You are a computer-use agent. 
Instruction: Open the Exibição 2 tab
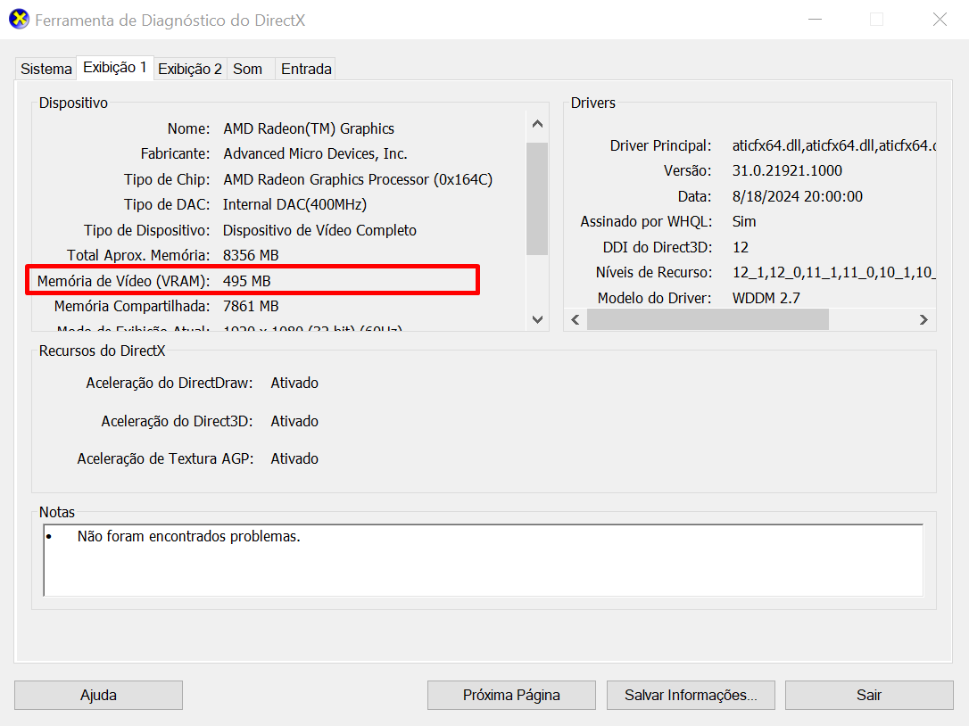[x=190, y=69]
